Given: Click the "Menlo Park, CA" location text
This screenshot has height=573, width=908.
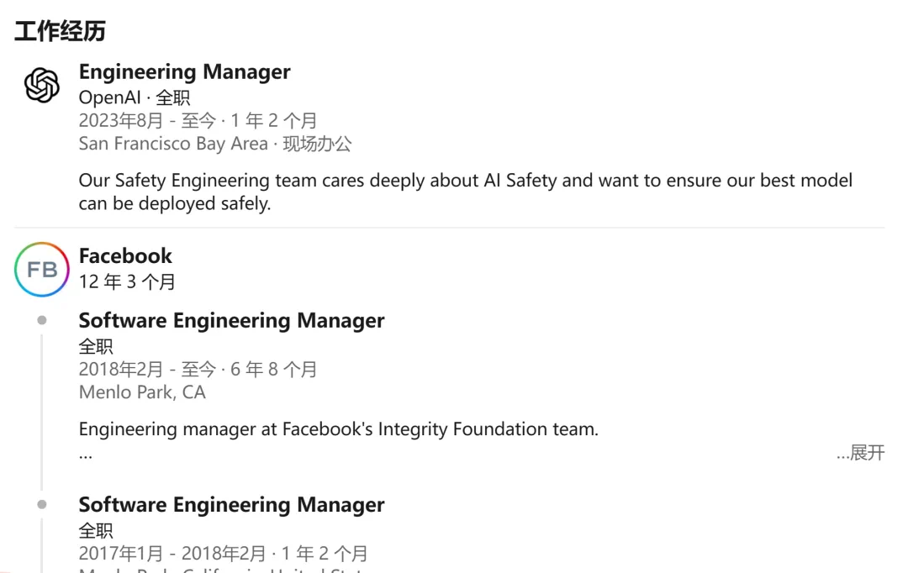Looking at the screenshot, I should coord(142,392).
